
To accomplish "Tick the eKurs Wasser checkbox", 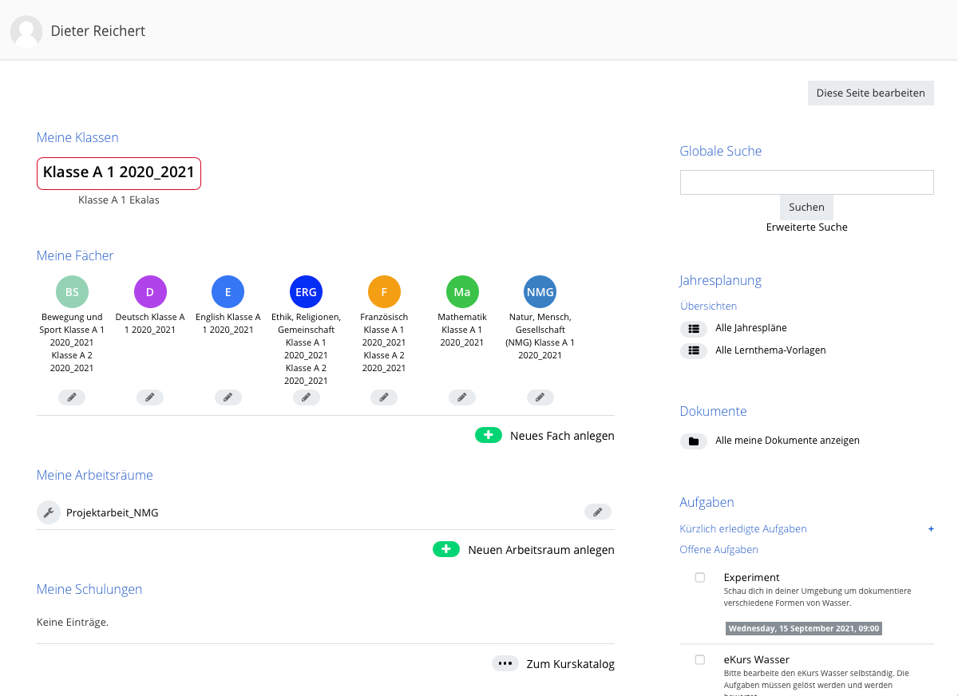I will tap(700, 659).
